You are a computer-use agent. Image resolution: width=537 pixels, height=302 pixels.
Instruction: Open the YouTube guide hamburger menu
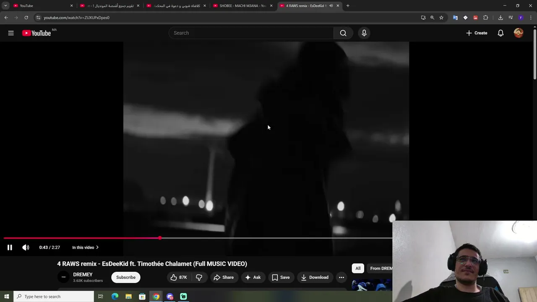(11, 33)
